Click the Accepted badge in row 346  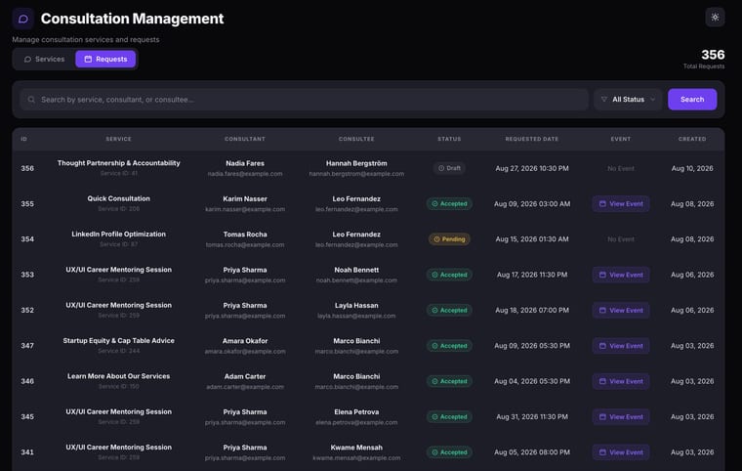449,381
